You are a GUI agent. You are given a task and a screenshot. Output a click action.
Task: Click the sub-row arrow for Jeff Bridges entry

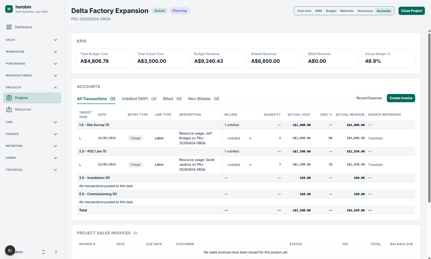[80, 138]
